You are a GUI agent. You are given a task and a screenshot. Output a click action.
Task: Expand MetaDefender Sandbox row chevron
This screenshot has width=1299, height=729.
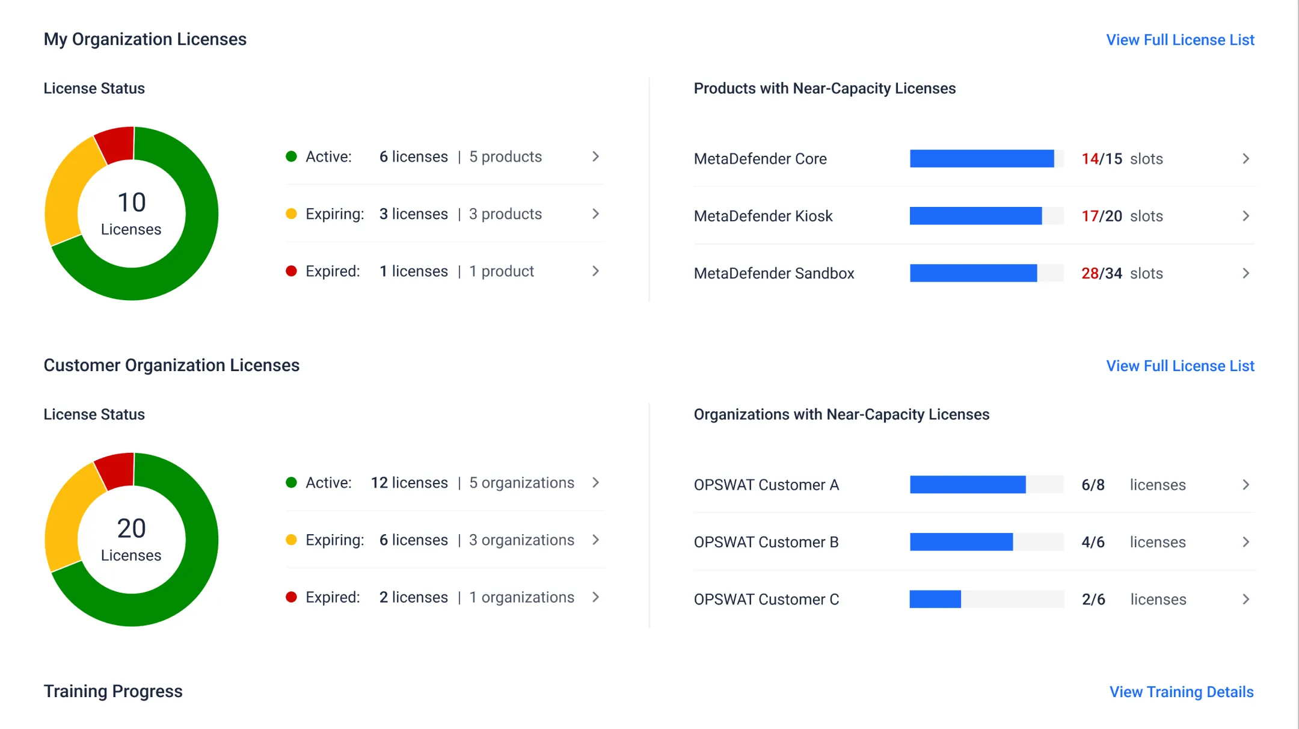tap(1245, 273)
